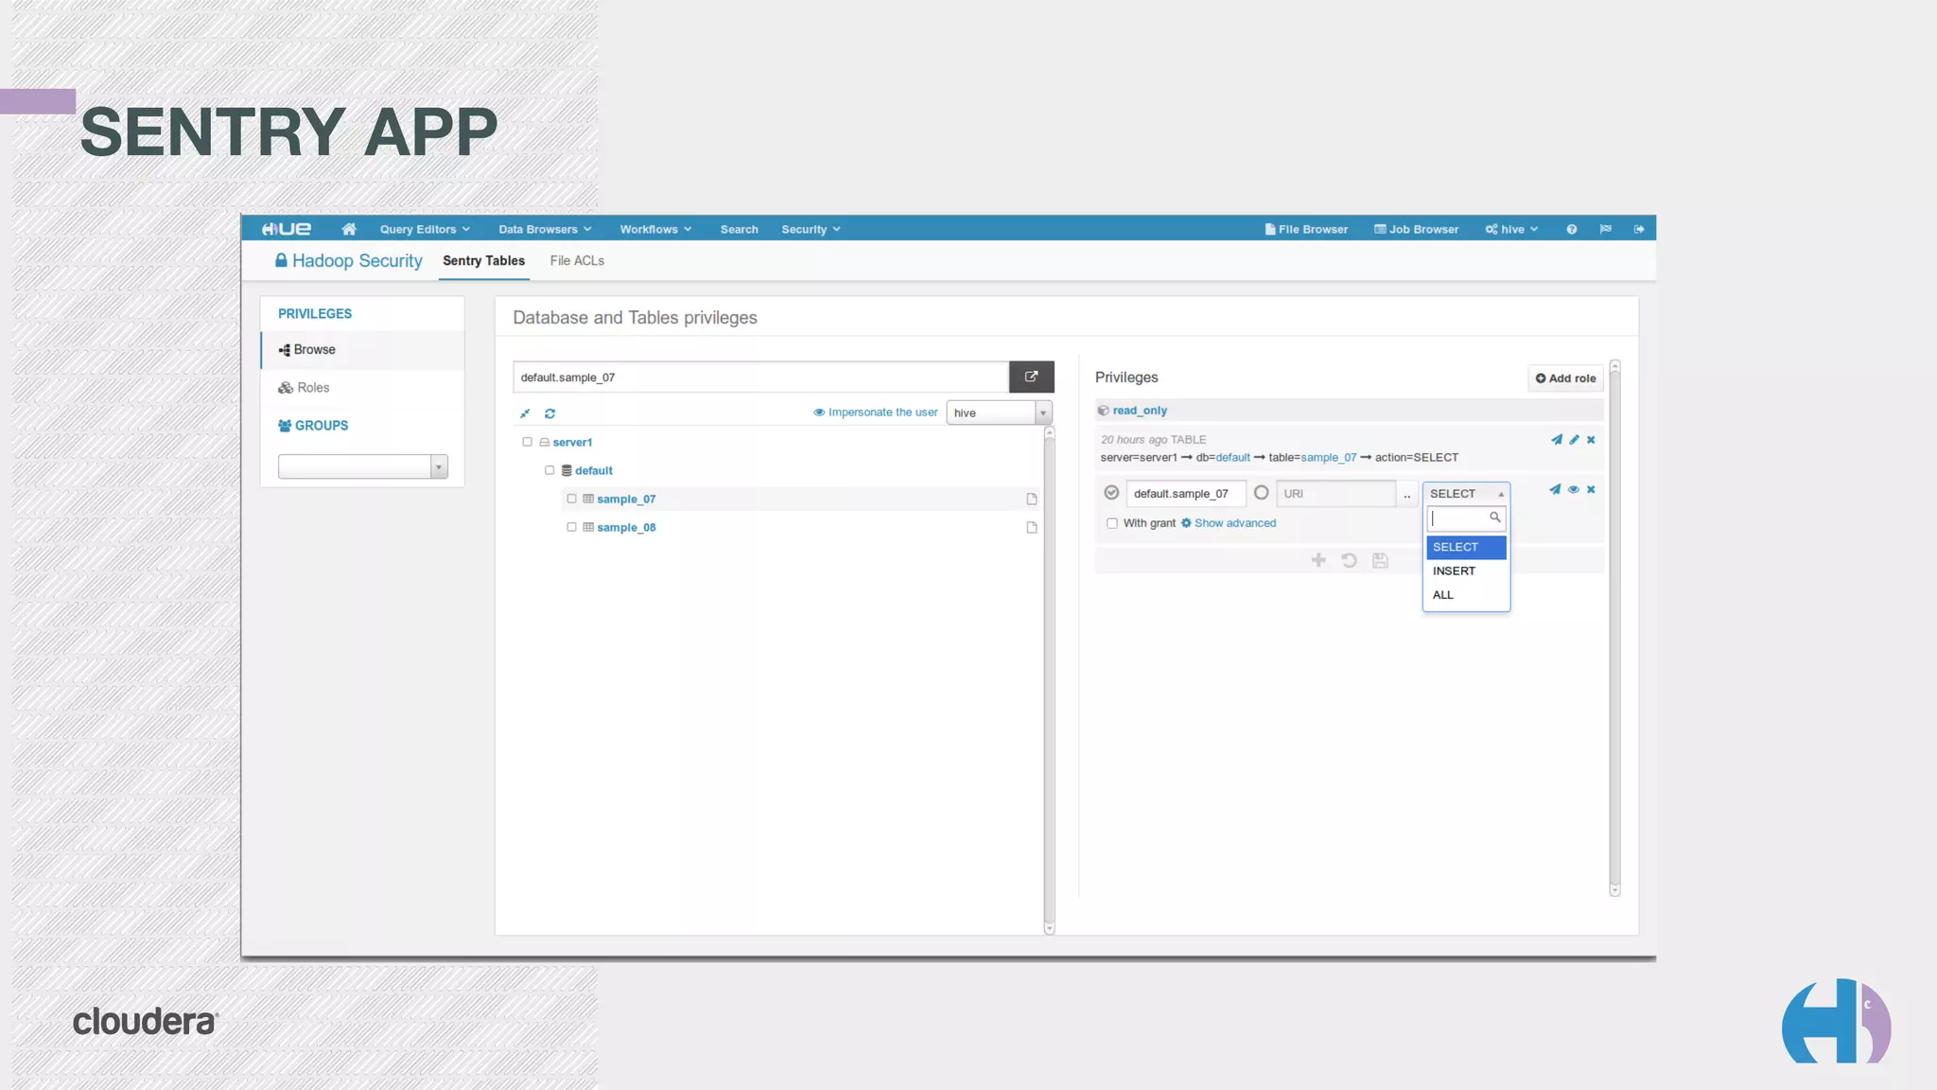Choose INSERT from the action dropdown list

coord(1454,571)
